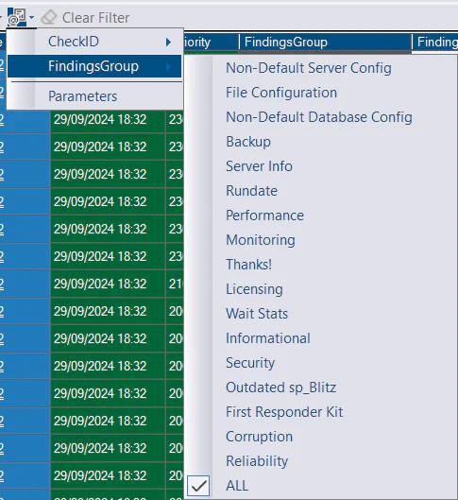Pick First Responder Kit option
Screen dimensions: 458x500
284,412
